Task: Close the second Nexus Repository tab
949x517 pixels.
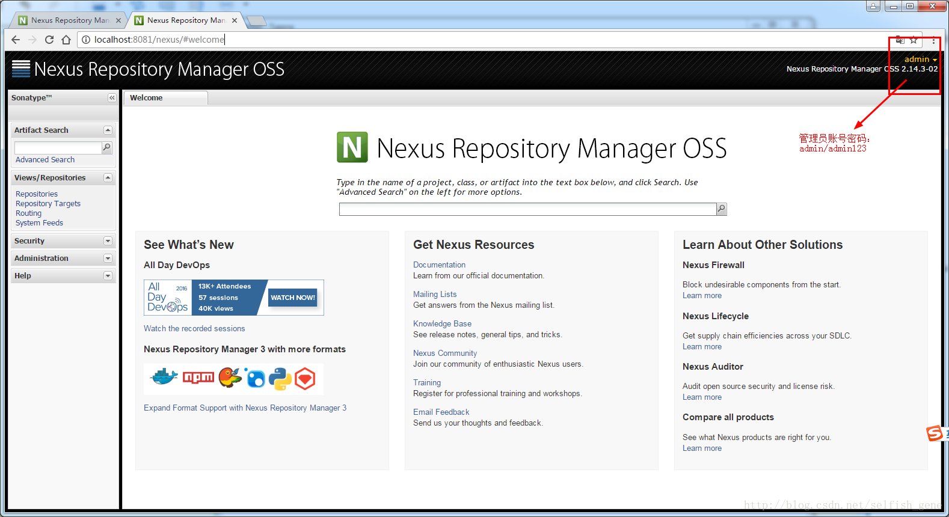Action: (235, 20)
